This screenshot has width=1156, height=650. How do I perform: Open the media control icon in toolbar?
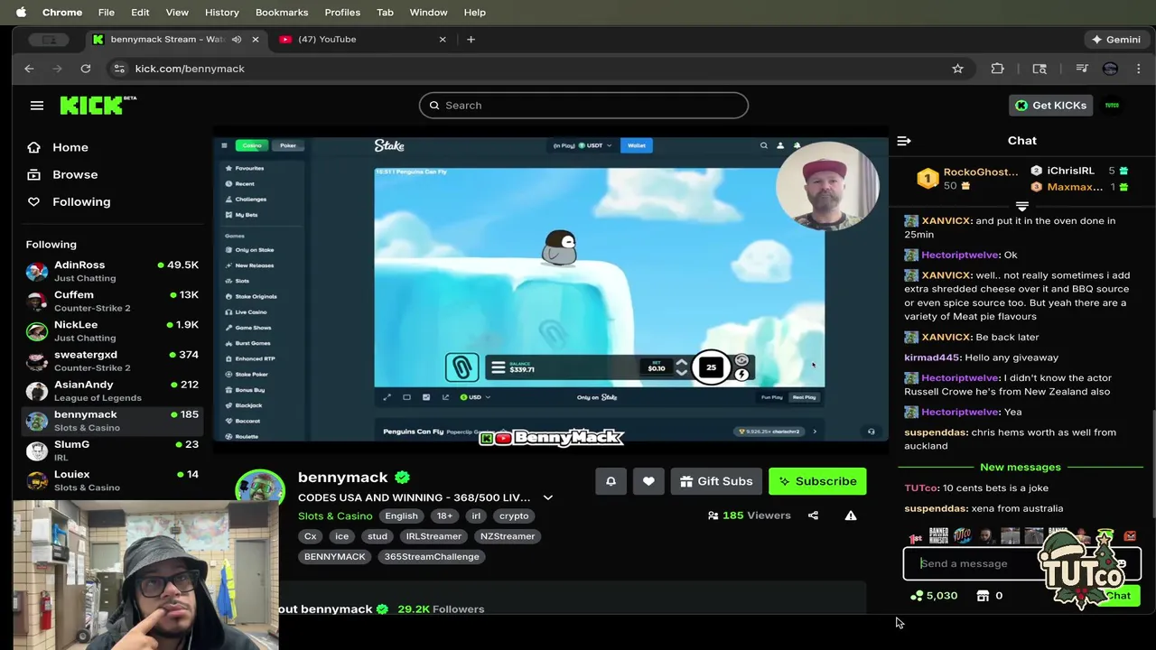pos(1081,69)
